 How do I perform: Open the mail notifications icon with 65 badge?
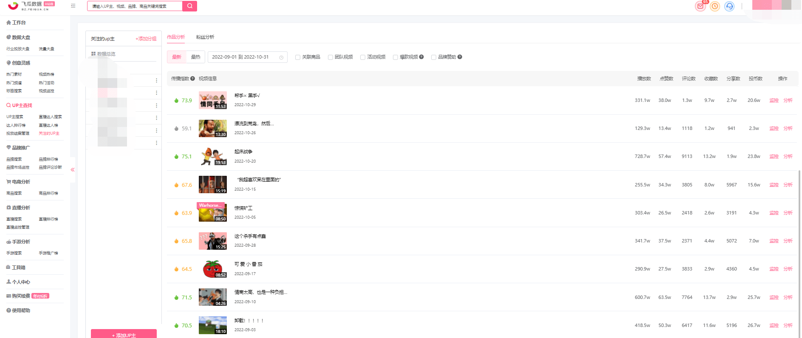click(700, 6)
